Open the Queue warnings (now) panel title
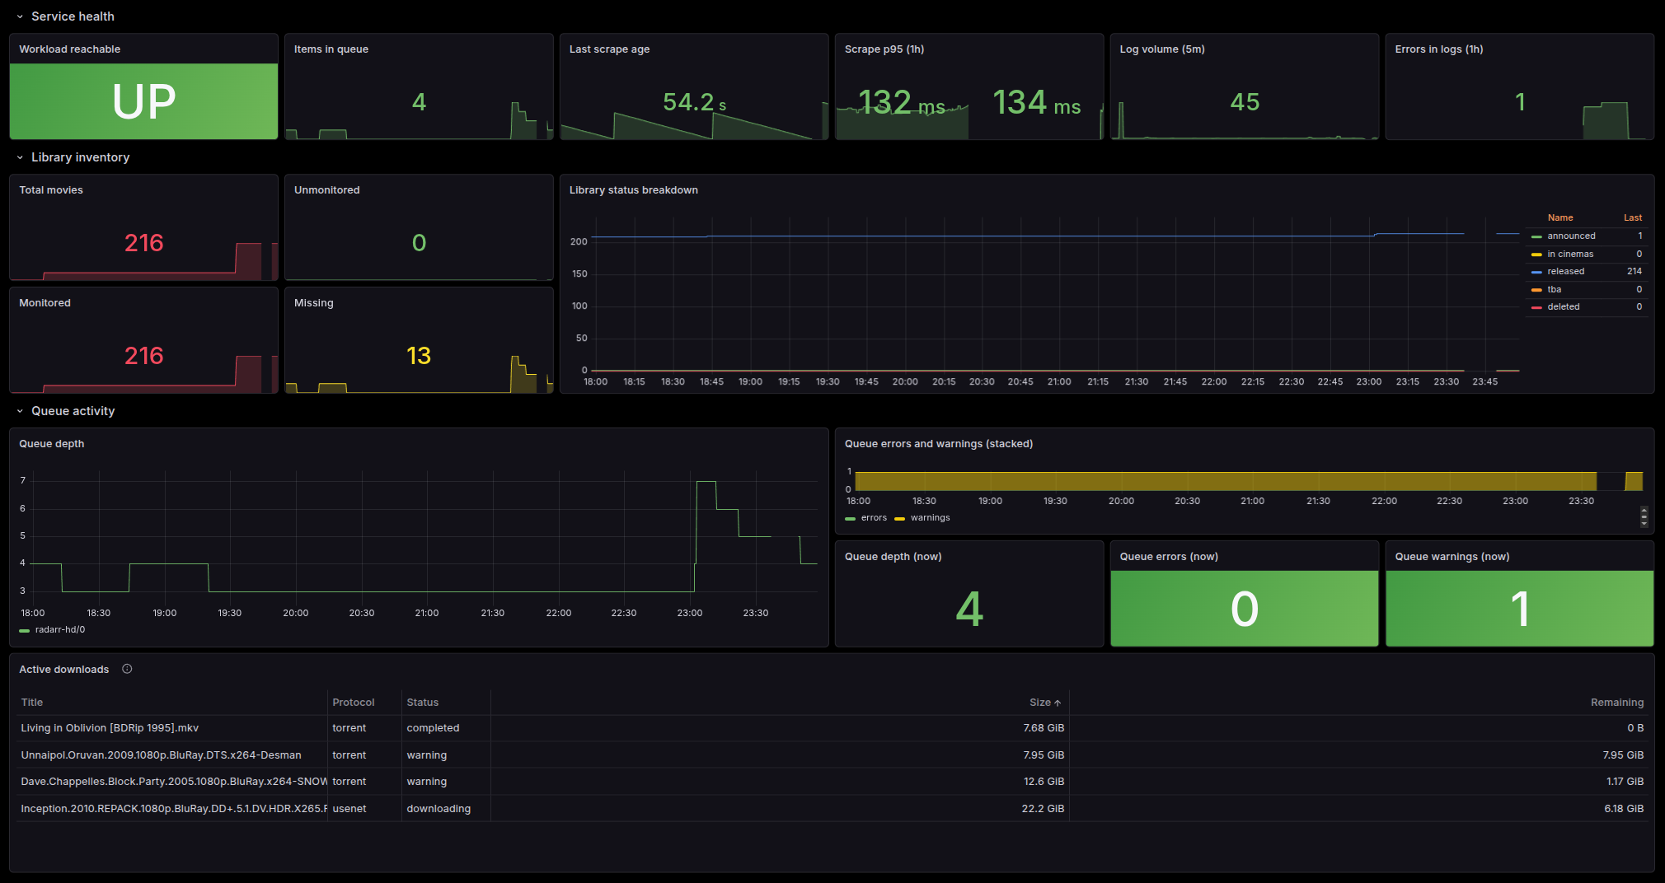Screen dimensions: 1665x883 point(1452,557)
